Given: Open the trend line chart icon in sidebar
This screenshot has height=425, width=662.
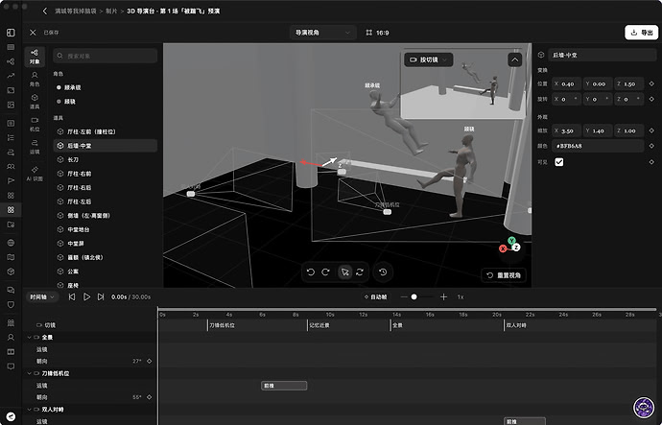Looking at the screenshot, I should 11,76.
